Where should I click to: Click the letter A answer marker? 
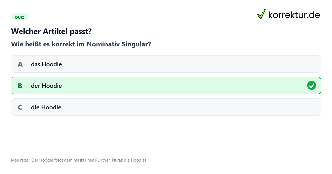(20, 64)
